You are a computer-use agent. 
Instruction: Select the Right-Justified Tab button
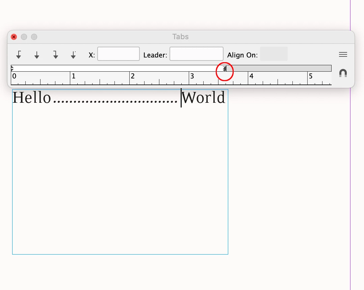[x=55, y=55]
